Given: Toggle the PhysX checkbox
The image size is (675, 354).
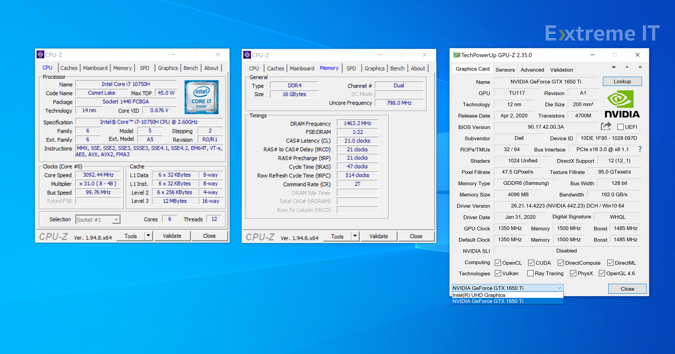Looking at the screenshot, I should pyautogui.click(x=573, y=273).
